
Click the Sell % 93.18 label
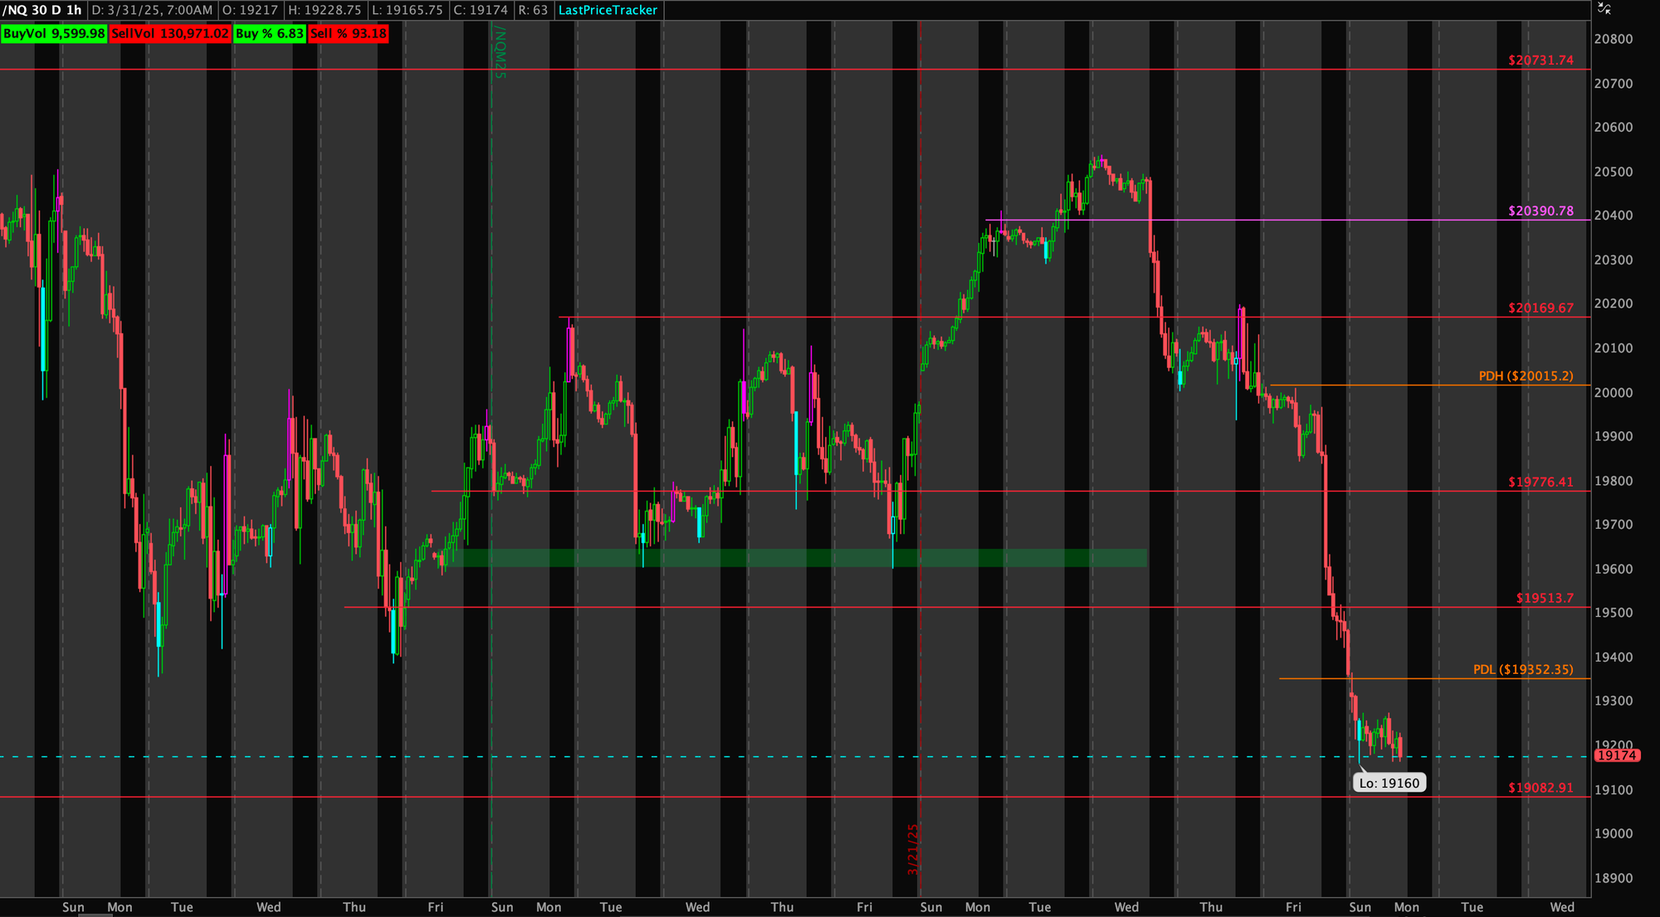348,34
